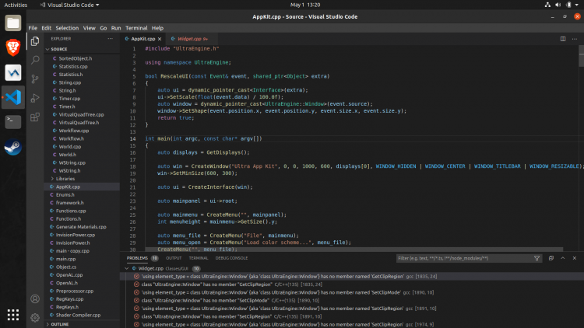The height and width of the screenshot is (328, 584).
Task: Open VirtualQuadTree.cpp in the explorer
Action: pos(81,114)
